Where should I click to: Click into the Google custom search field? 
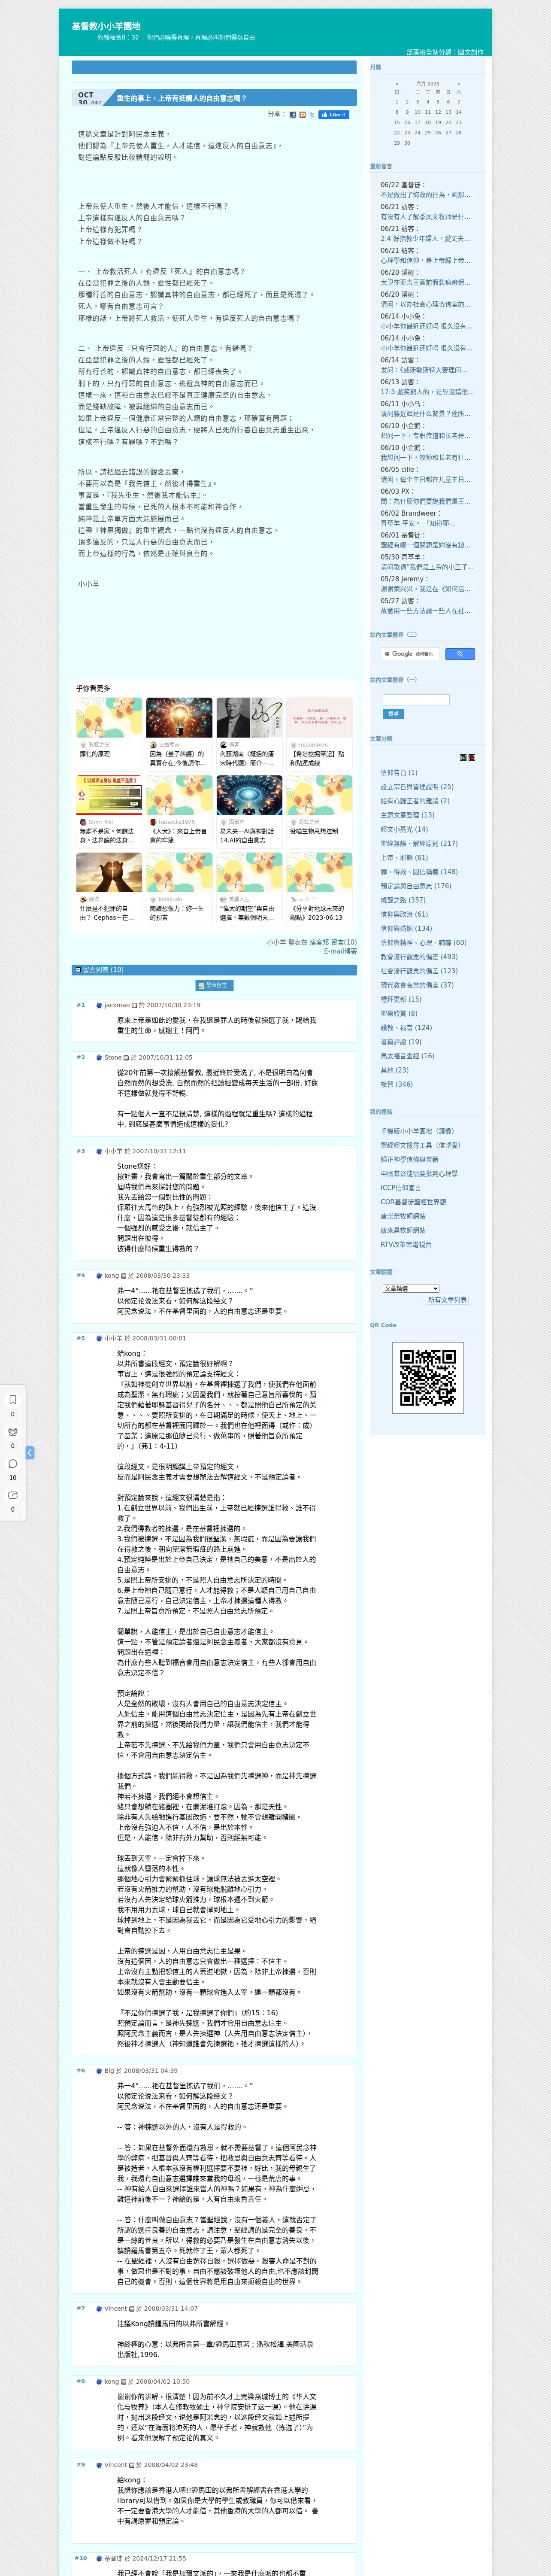[x=410, y=654]
